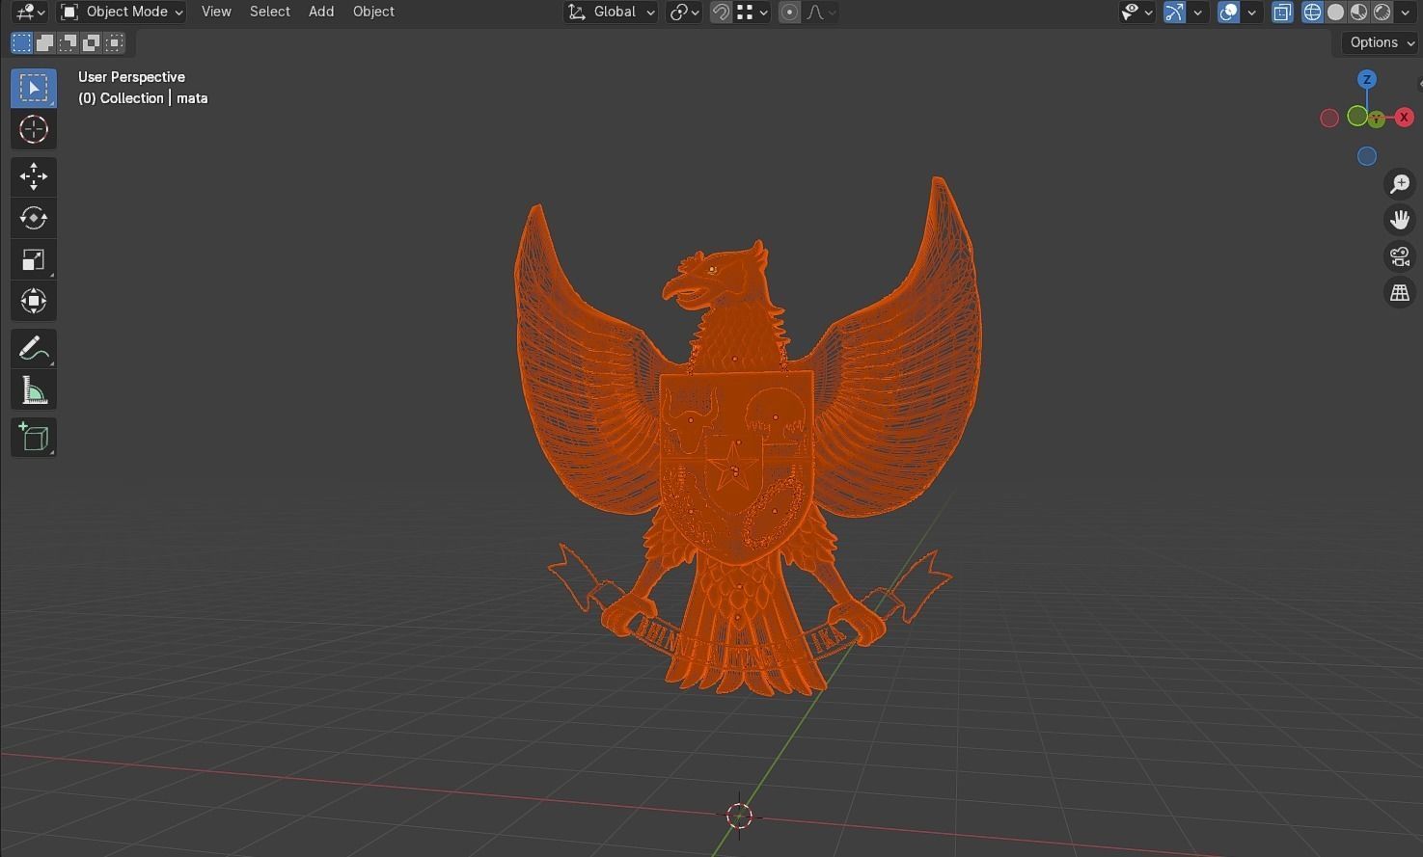The image size is (1423, 857).
Task: Click the Zoom view magnifier icon
Action: tap(1400, 183)
